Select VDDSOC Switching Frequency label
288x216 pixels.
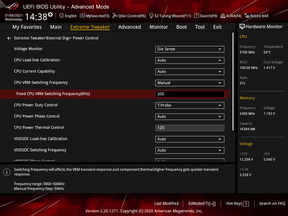(x=40, y=150)
